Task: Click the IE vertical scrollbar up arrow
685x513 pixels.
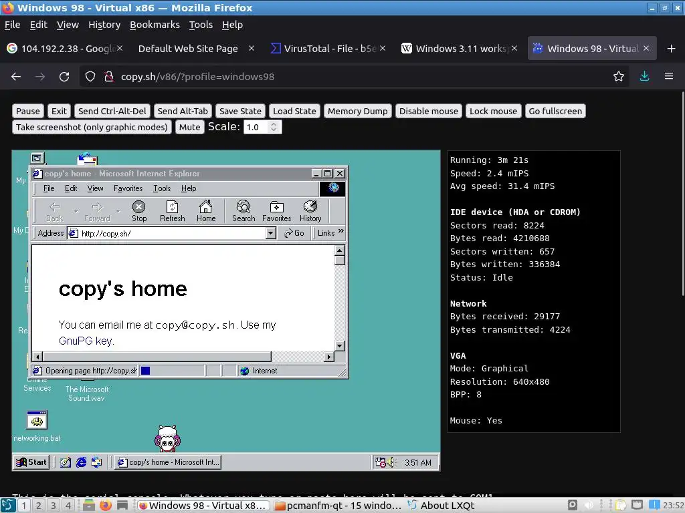Action: pos(340,250)
